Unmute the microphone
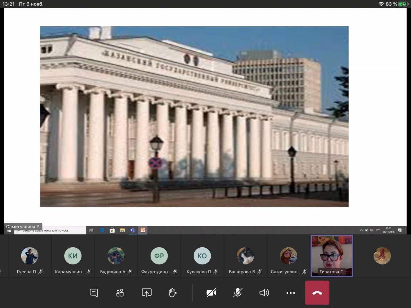This screenshot has width=411, height=308. (x=238, y=293)
